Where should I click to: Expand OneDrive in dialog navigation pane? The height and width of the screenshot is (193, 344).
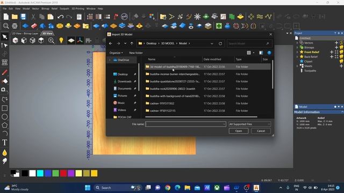(x=110, y=60)
